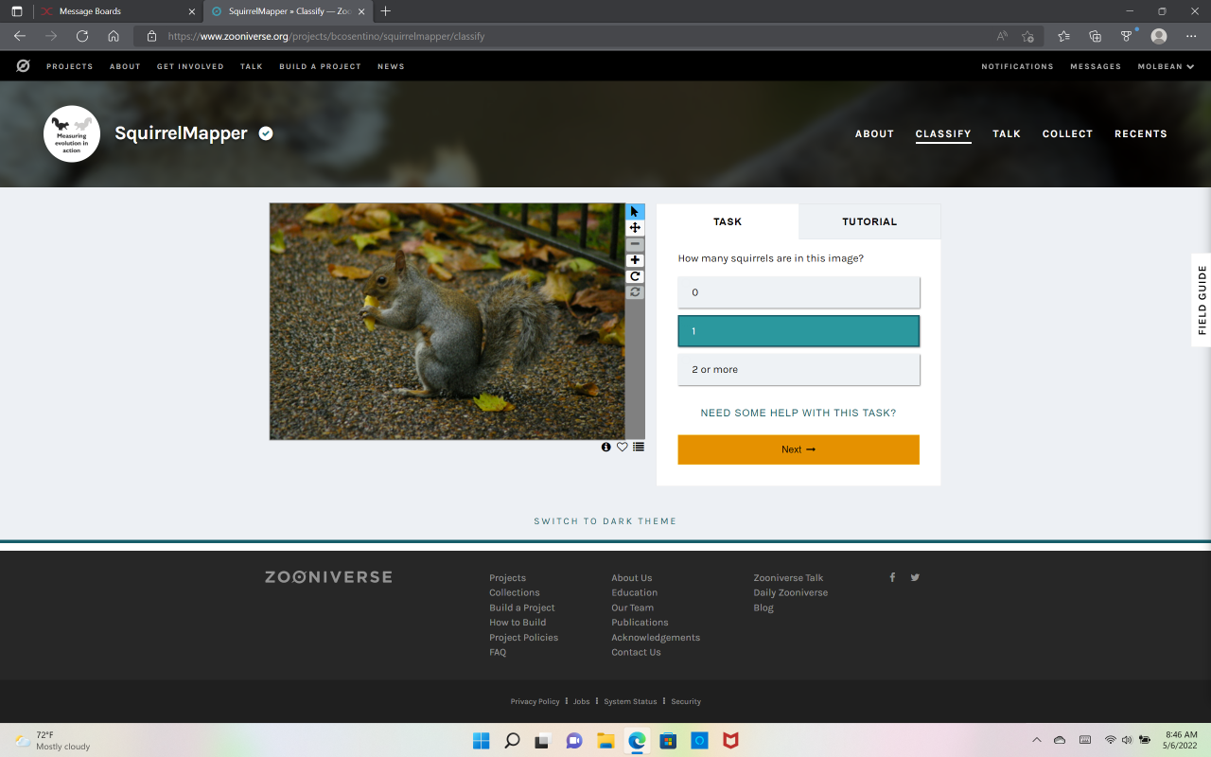Expand 'Need some help with this task?'
Viewport: 1211px width, 757px height.
(798, 413)
